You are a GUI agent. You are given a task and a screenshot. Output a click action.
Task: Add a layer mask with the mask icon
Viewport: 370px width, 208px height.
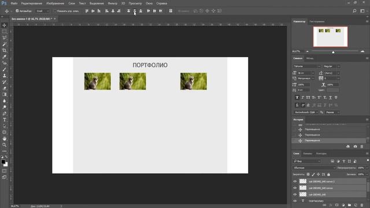[x=336, y=205]
